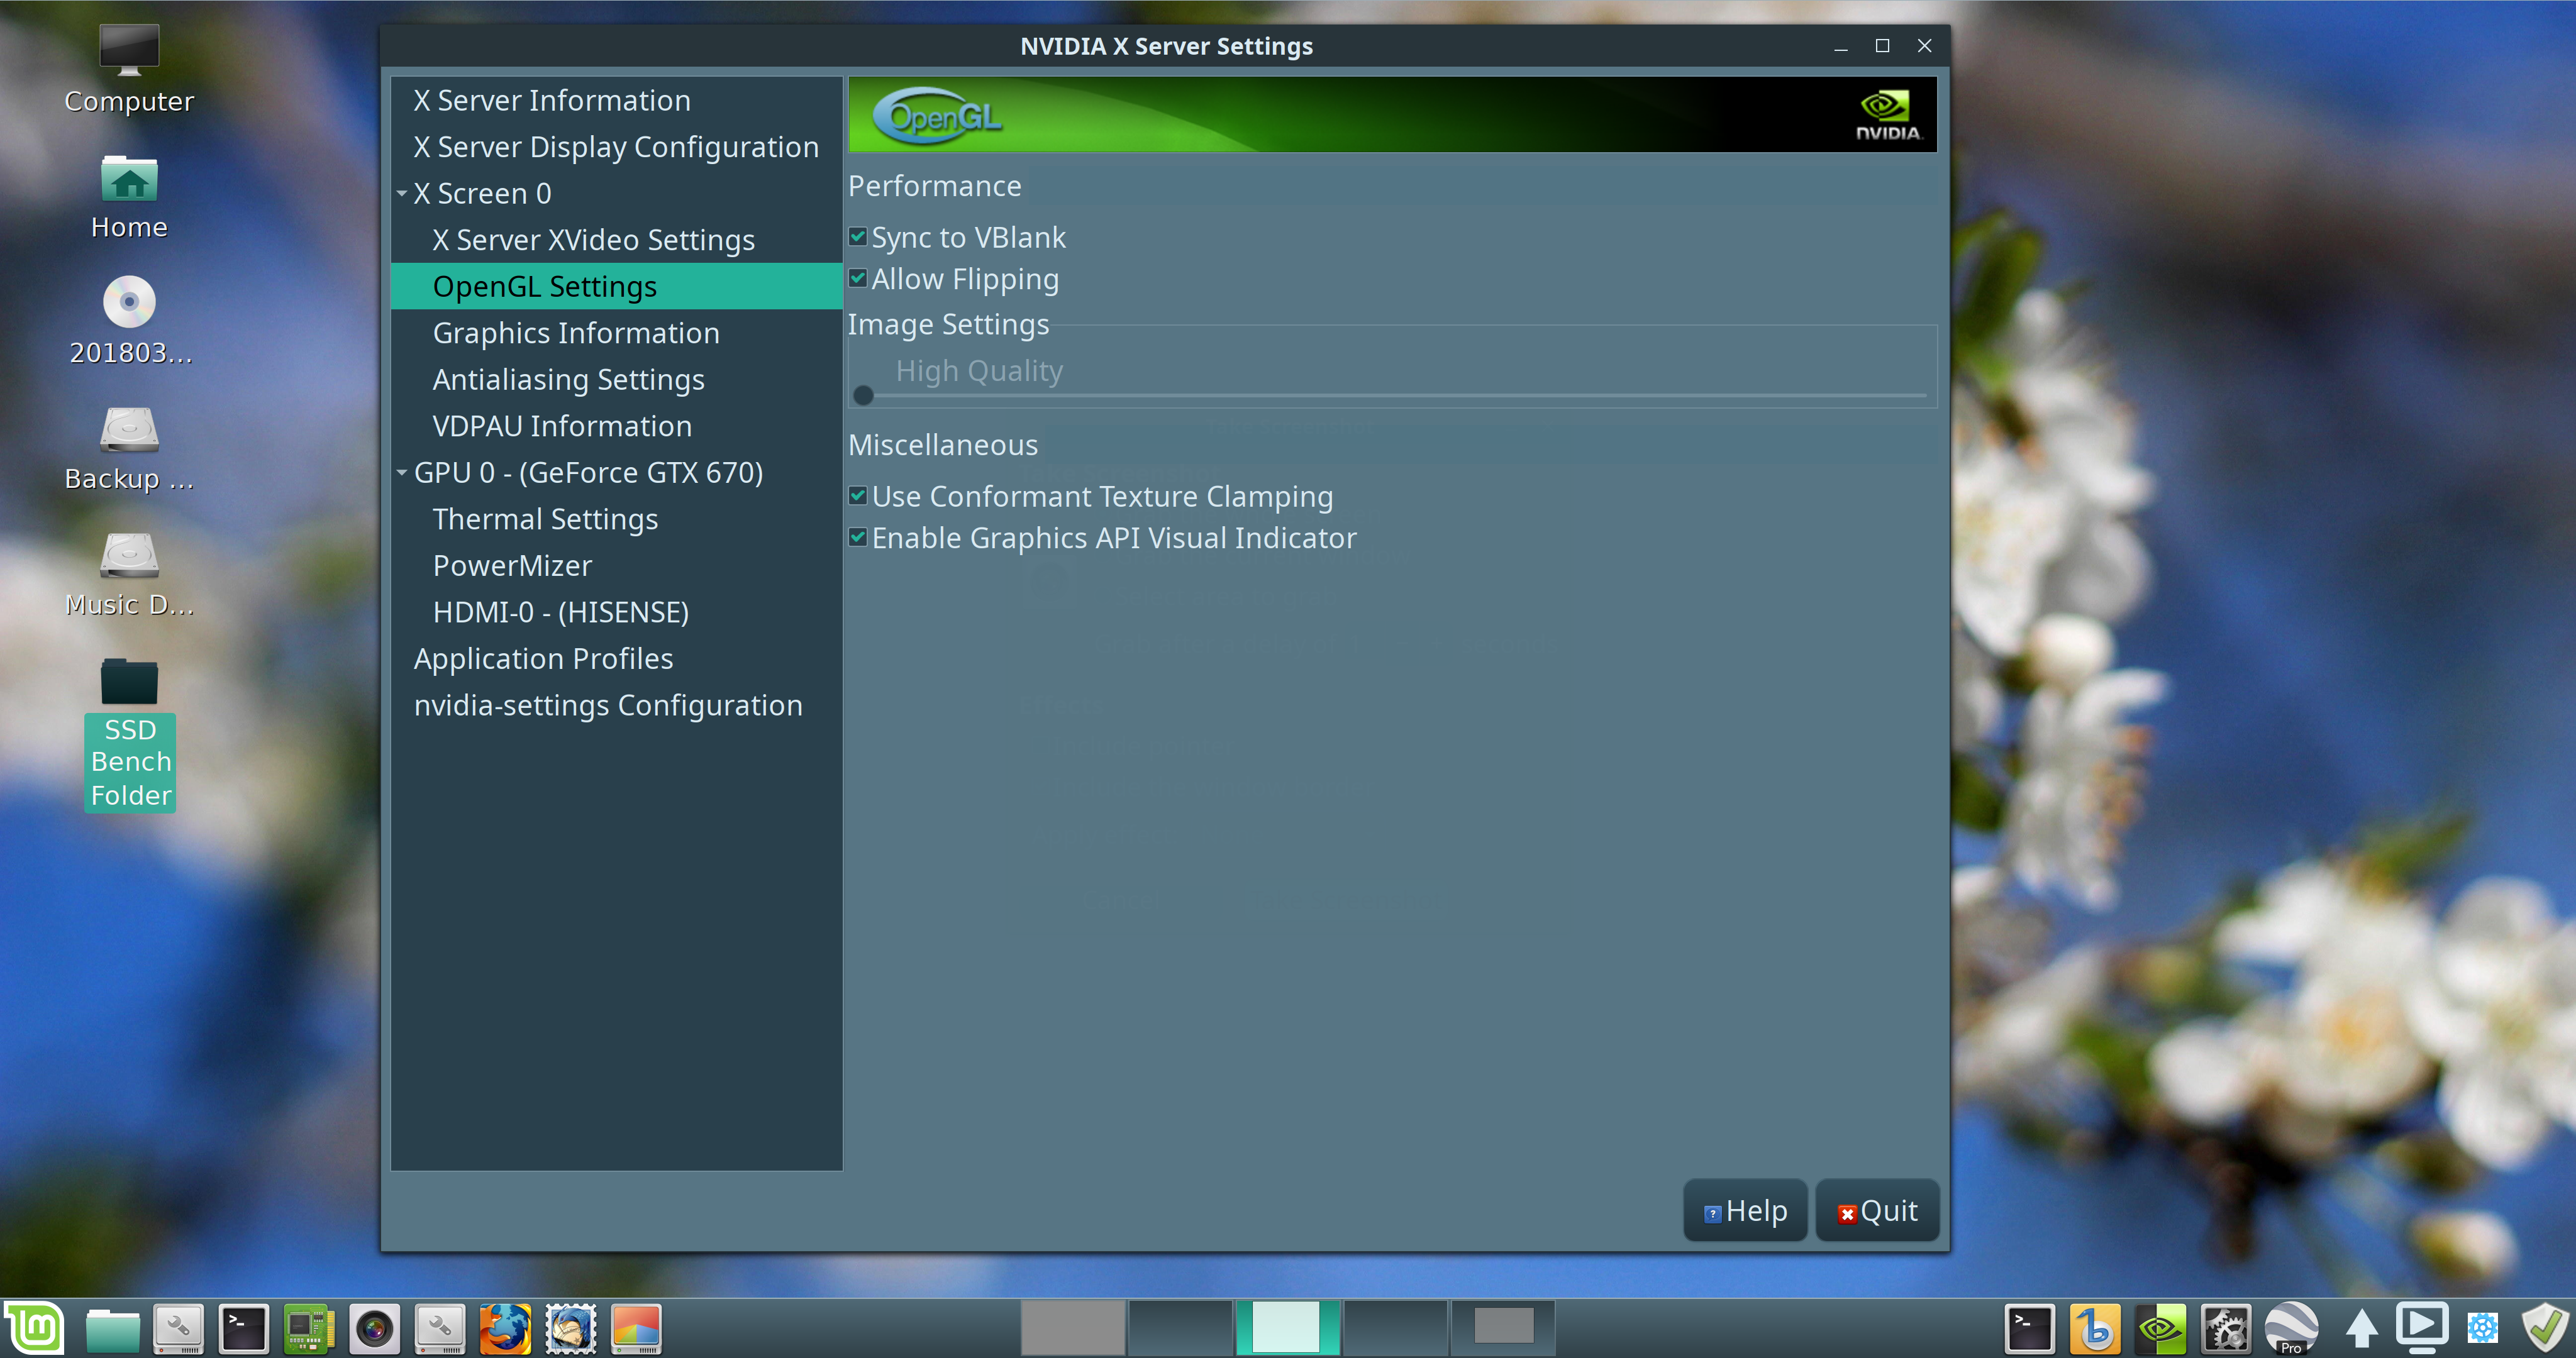
Task: Select X Server XVideo Settings
Action: click(593, 240)
